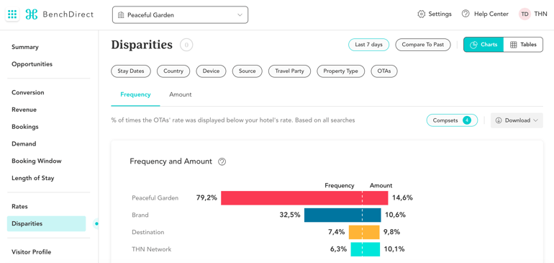Click the red Peaceful Garden bar
The width and height of the screenshot is (554, 263).
304,198
